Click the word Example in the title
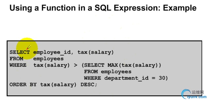Image resolution: width=208 pixels, height=101 pixels. coord(180,8)
